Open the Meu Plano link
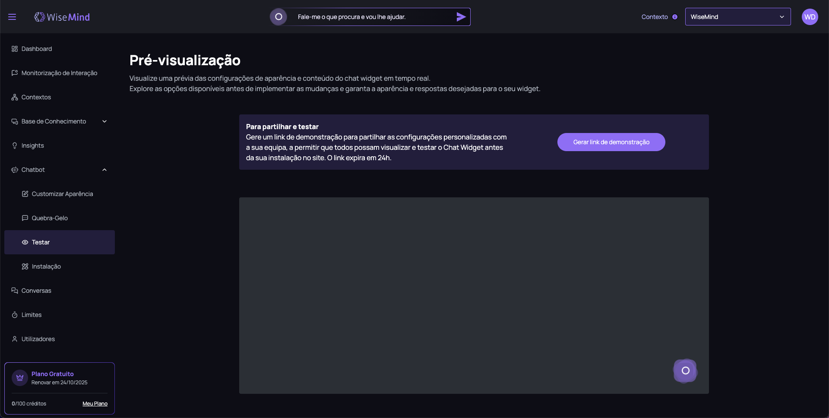 (x=95, y=404)
